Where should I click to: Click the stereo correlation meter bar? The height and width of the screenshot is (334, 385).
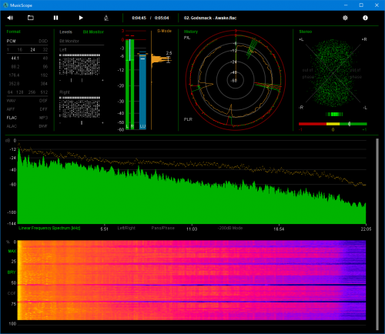coord(333,124)
